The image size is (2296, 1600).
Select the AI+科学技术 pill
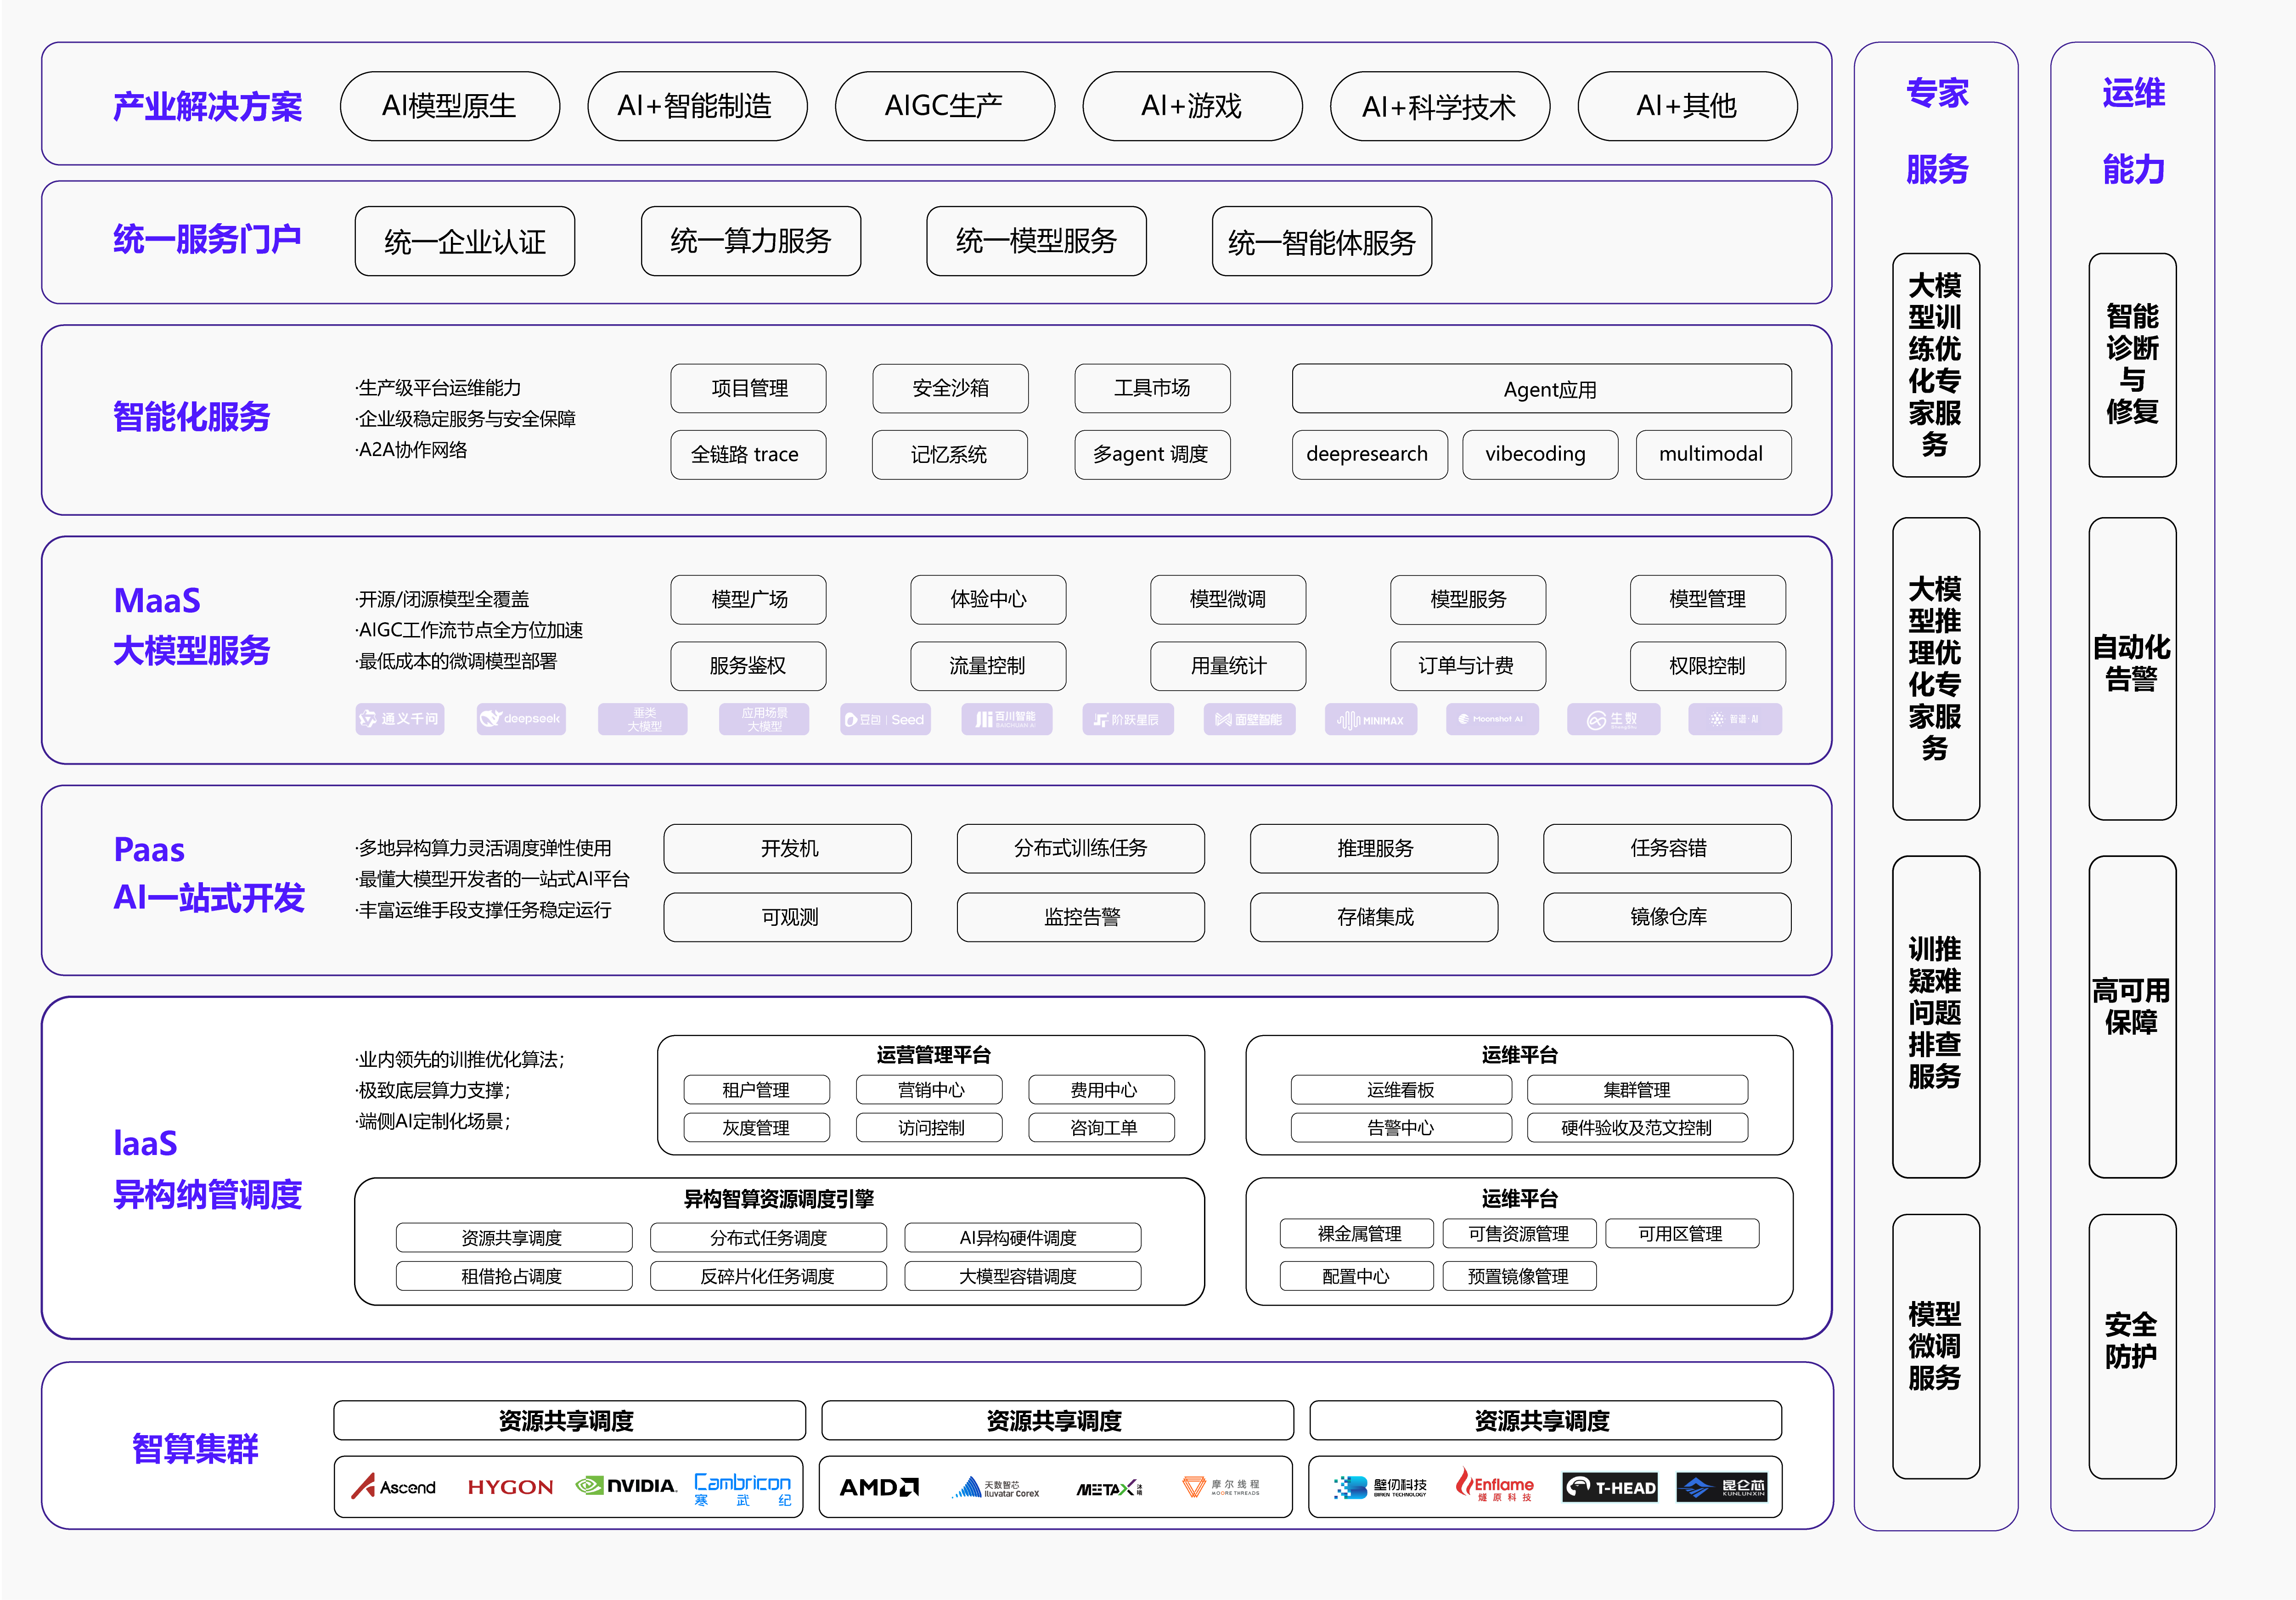[1440, 106]
